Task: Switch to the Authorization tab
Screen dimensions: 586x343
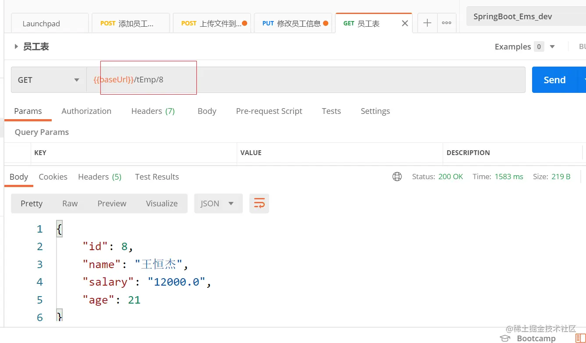Action: pos(86,111)
